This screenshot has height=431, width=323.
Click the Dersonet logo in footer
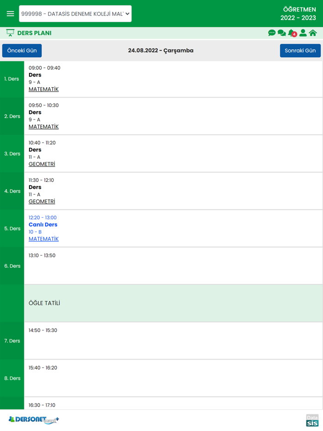click(x=34, y=420)
